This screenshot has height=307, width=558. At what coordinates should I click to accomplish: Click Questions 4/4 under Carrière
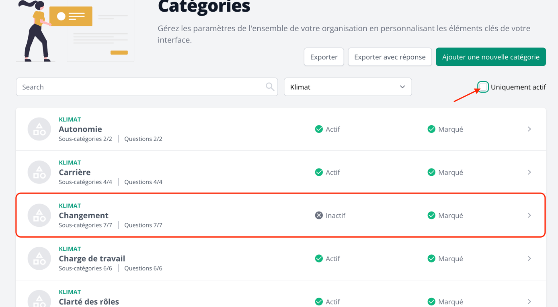pyautogui.click(x=143, y=182)
